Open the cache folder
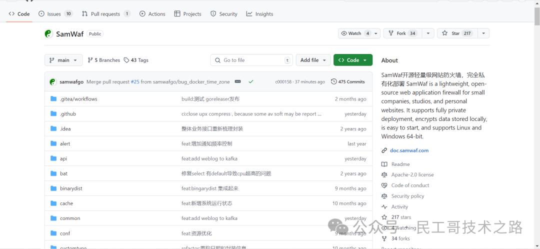 click(x=66, y=203)
